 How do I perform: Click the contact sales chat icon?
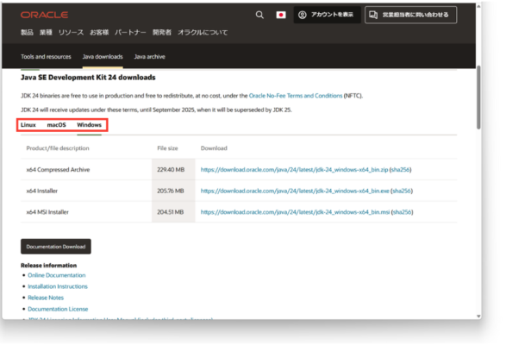click(x=373, y=15)
